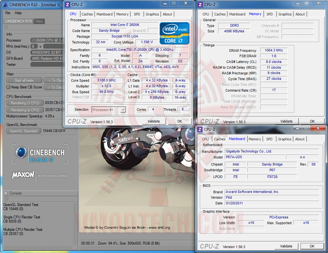The height and width of the screenshot is (253, 328).
Task: Click OK in the Memory window
Action: click(313, 121)
